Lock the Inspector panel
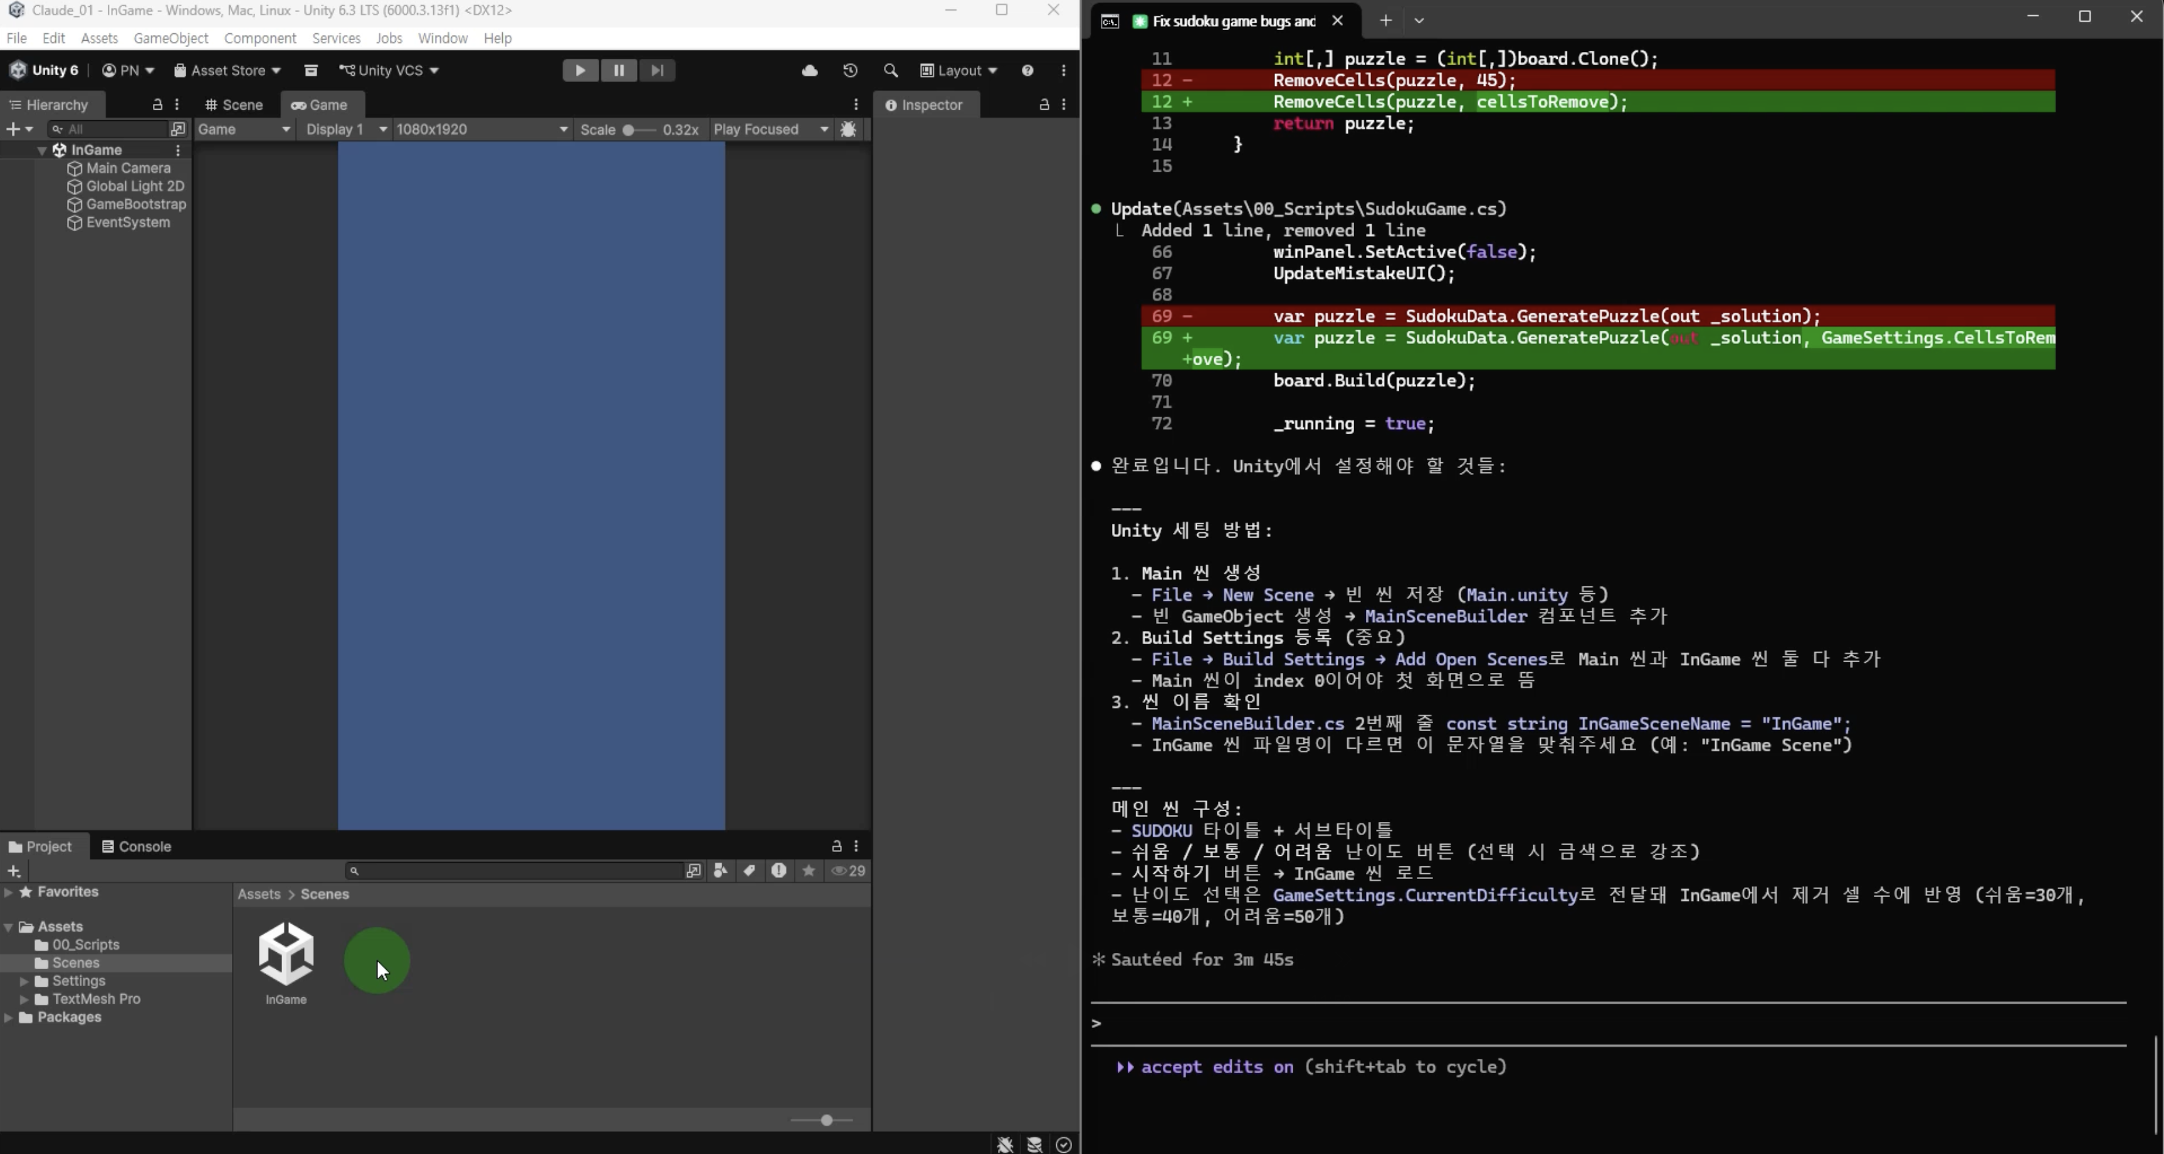This screenshot has height=1154, width=2164. point(1044,105)
